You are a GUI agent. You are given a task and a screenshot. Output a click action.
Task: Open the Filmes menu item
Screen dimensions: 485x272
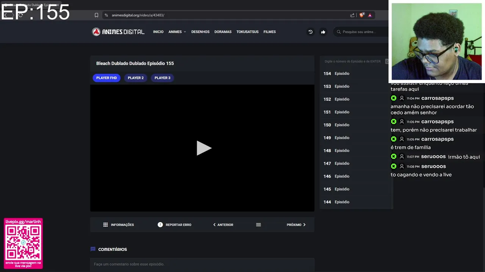269,32
